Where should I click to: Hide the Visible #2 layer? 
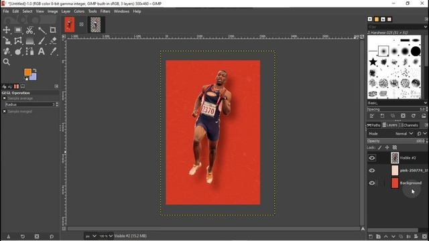pos(372,158)
